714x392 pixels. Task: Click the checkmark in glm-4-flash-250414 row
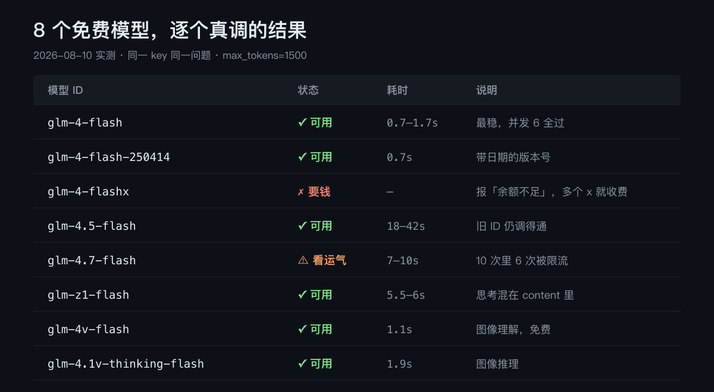coord(302,157)
